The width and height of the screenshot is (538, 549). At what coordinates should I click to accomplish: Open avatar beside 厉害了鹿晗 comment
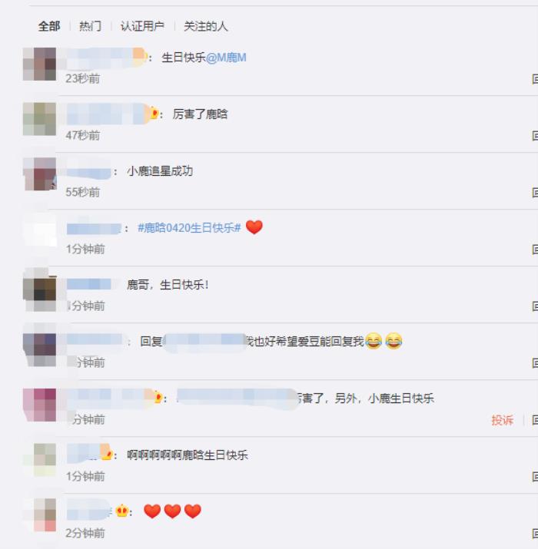tap(39, 119)
